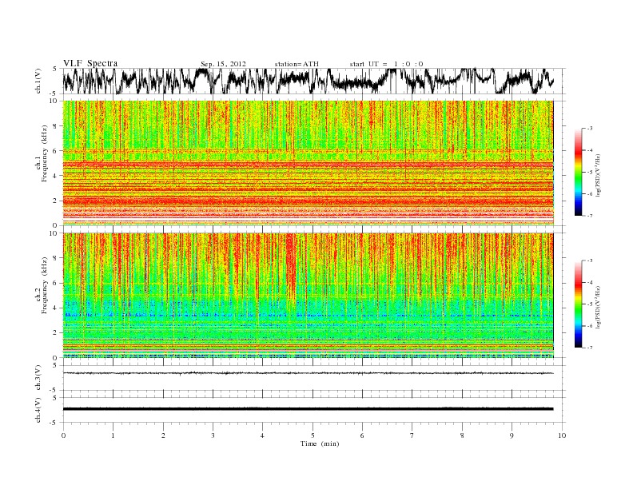Click the "4" kHz tick of ch.1 spectrogram
Viewport: 633px width, 489px height.
point(55,176)
